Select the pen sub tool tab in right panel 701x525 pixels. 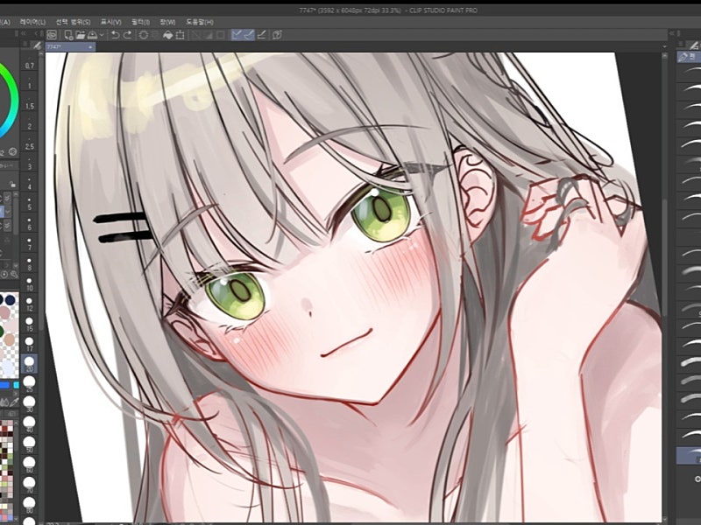point(689,57)
